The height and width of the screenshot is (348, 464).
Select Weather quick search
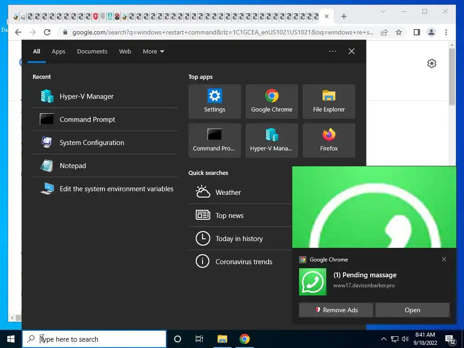(x=240, y=192)
